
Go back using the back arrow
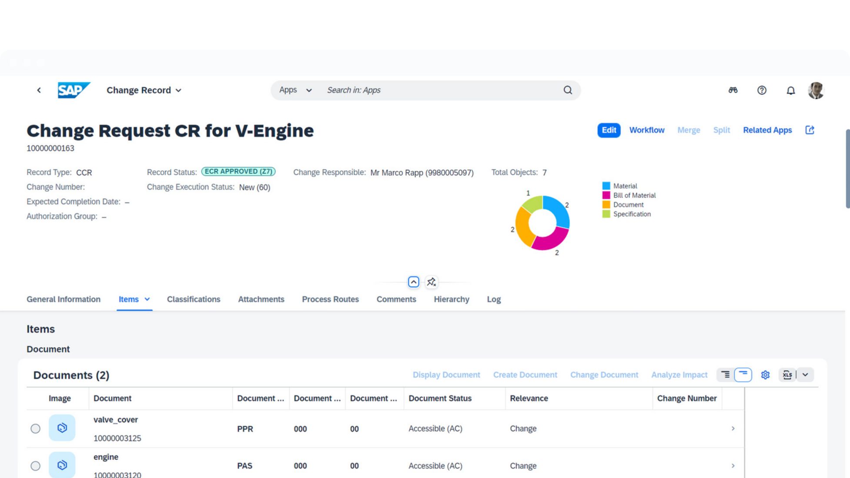click(39, 90)
